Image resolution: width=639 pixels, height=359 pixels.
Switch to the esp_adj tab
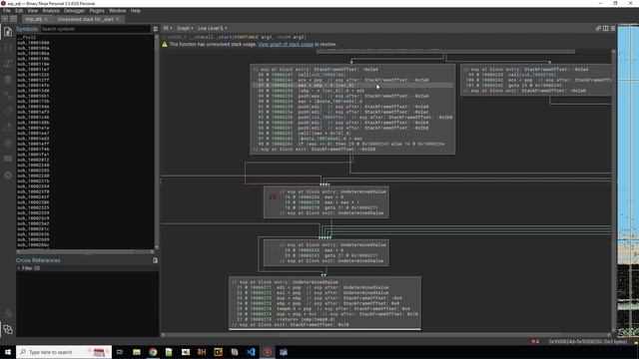tap(33, 19)
